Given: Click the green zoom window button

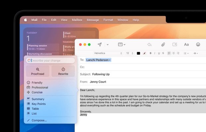Looking at the screenshot, I should tap(89, 45).
